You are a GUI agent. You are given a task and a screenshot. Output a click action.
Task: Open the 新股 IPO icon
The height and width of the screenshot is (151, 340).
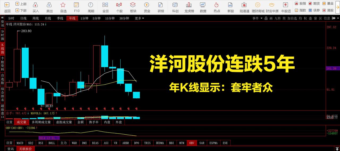231,5
